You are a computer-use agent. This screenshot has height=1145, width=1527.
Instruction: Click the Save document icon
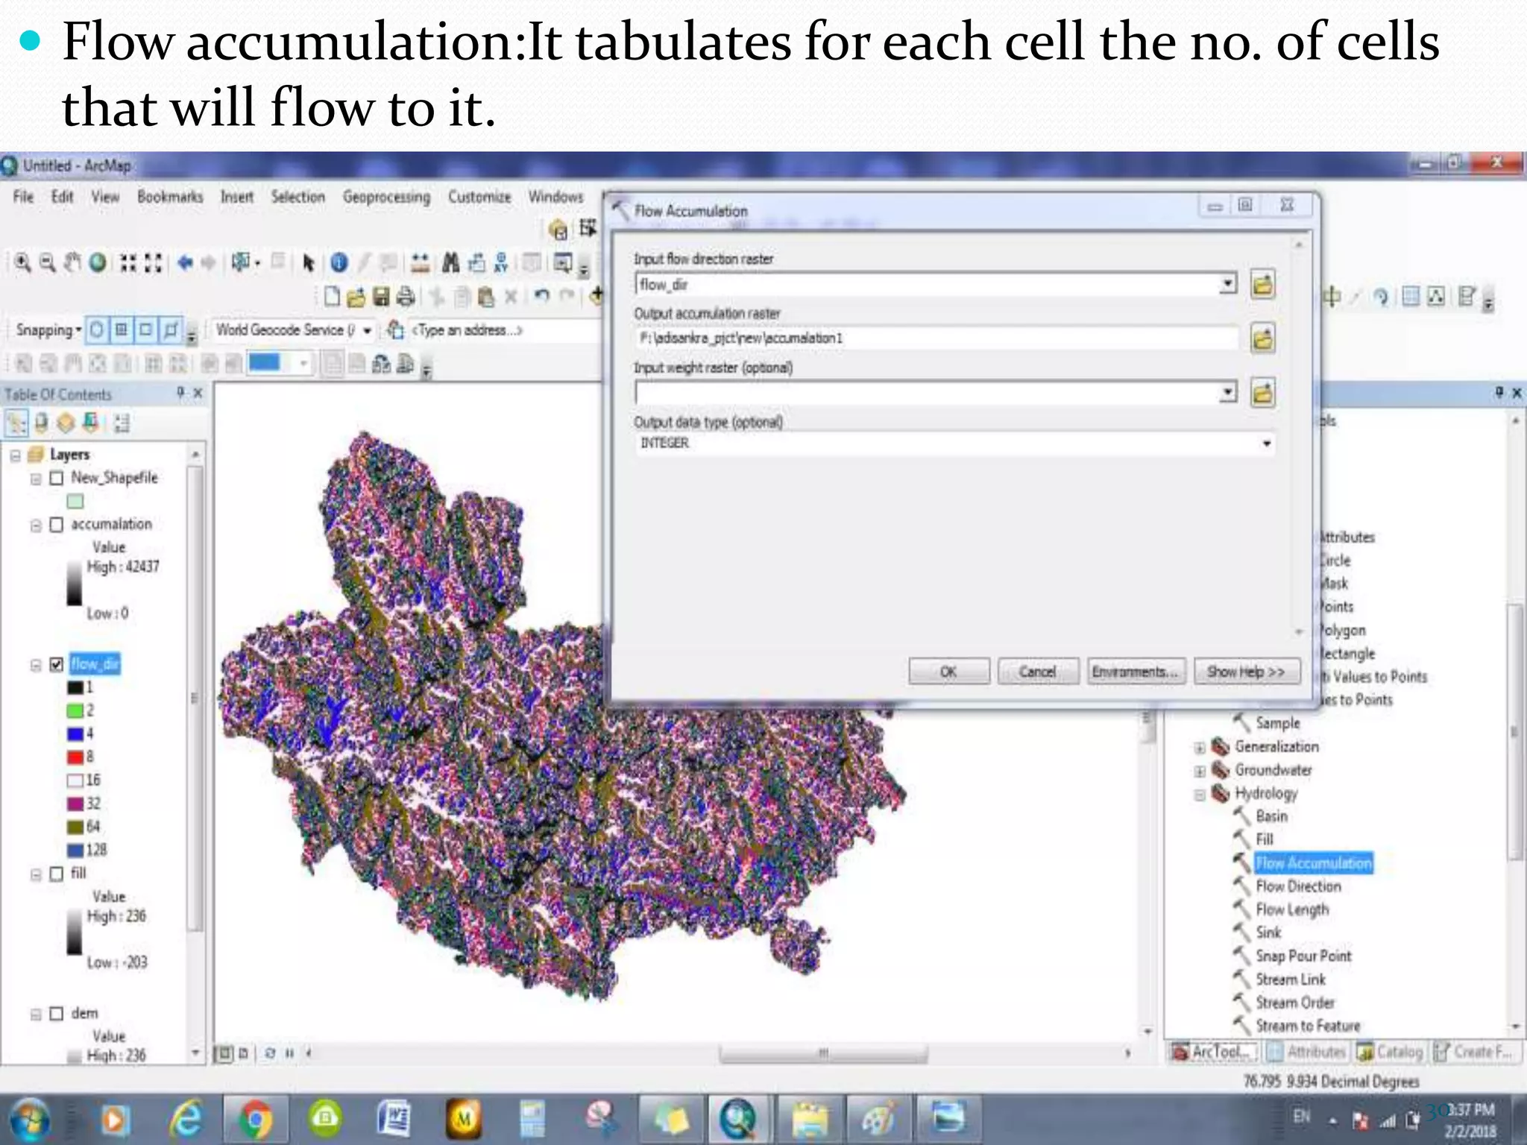[x=381, y=297]
